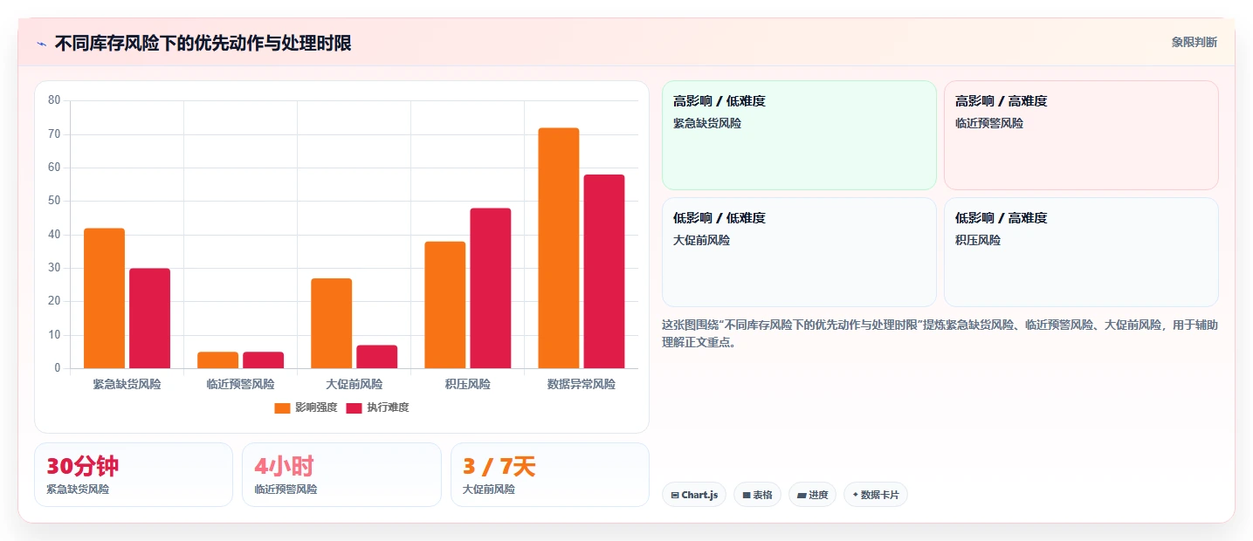Click the 积压风险 x-axis label
The width and height of the screenshot is (1253, 541).
pyautogui.click(x=468, y=384)
